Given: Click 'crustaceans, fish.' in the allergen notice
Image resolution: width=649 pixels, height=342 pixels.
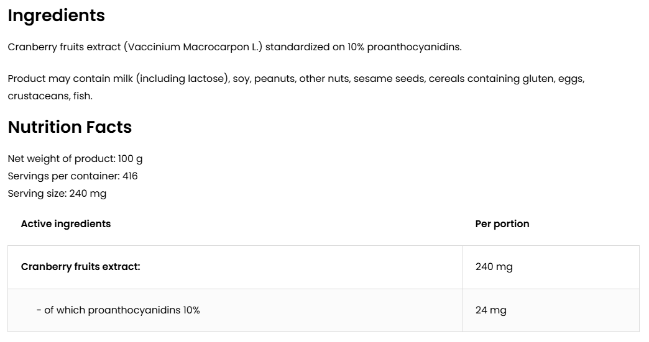Looking at the screenshot, I should (50, 96).
